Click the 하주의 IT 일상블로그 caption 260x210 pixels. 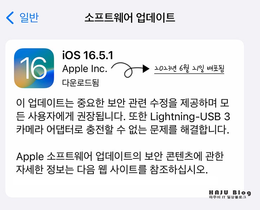pos(228,197)
